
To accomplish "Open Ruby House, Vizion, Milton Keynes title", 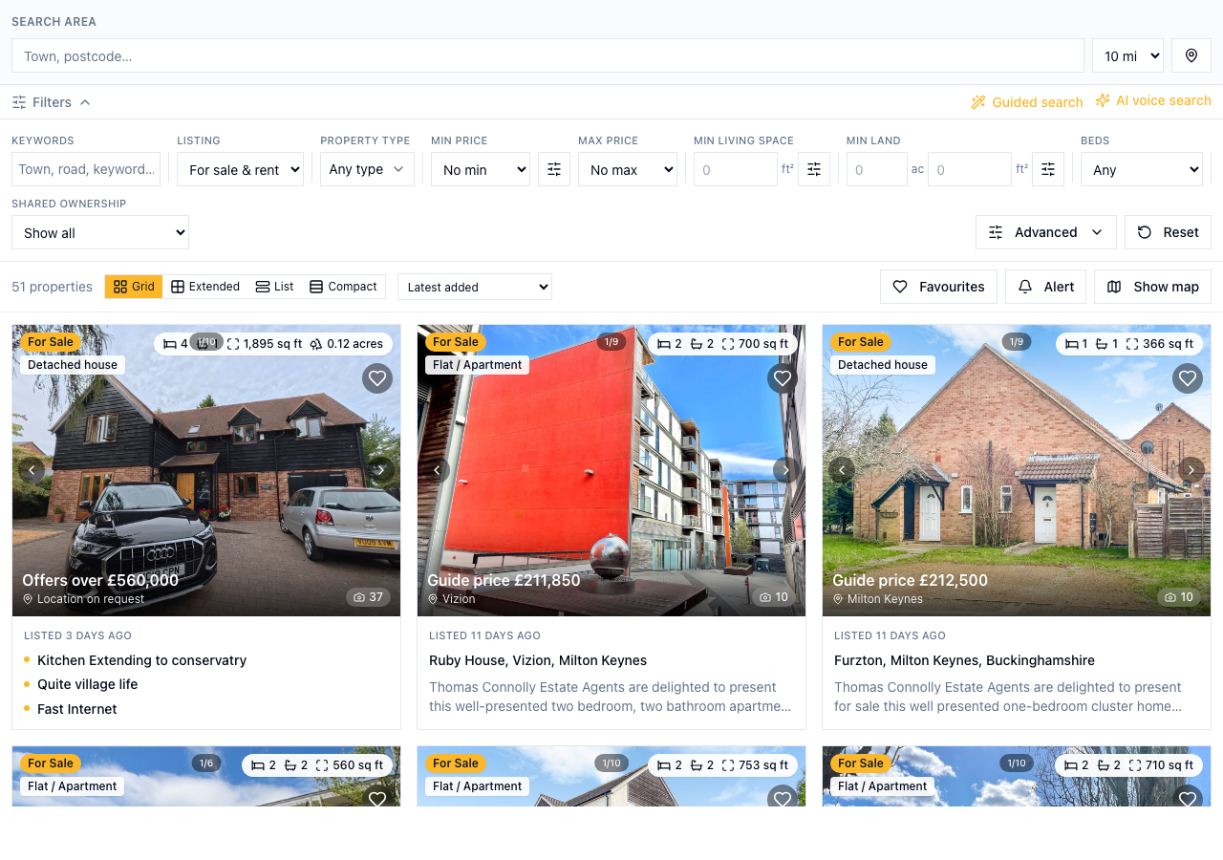I will coord(538,660).
